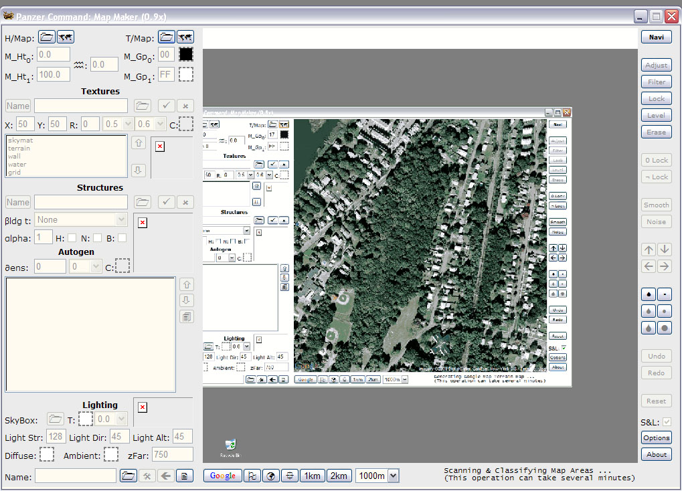The image size is (682, 491).
Task: Toggle the H checkbox next to alpha
Action: [72, 238]
